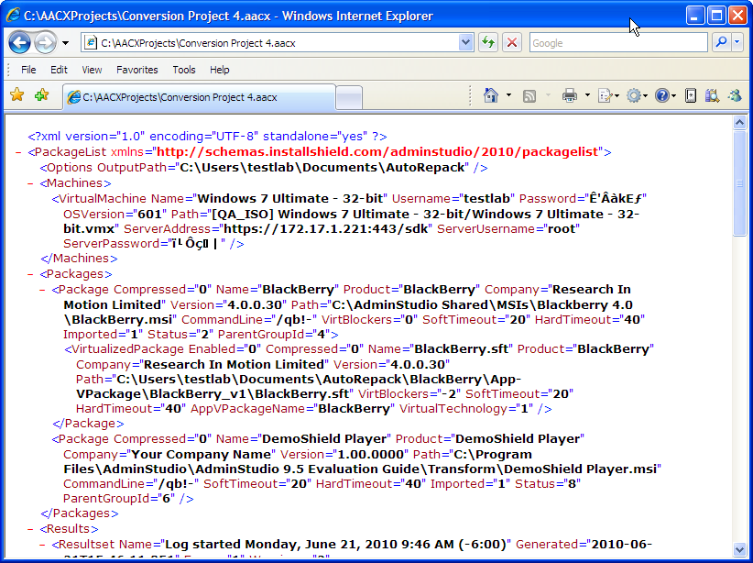Image resolution: width=753 pixels, height=563 pixels.
Task: Open the address bar history dropdown
Action: (465, 42)
